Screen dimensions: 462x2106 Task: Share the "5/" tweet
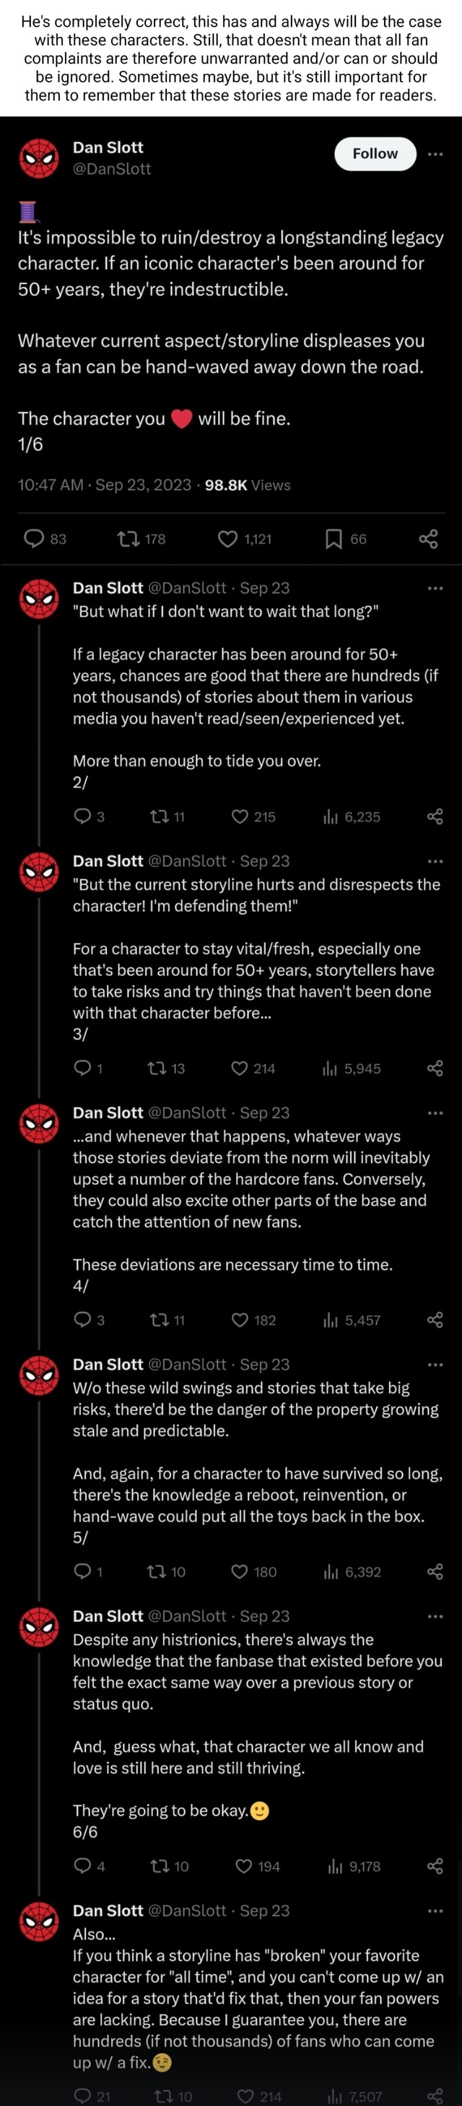point(435,1571)
